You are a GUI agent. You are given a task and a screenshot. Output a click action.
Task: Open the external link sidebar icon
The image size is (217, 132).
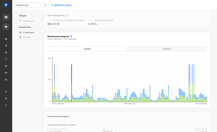click(x=6, y=92)
